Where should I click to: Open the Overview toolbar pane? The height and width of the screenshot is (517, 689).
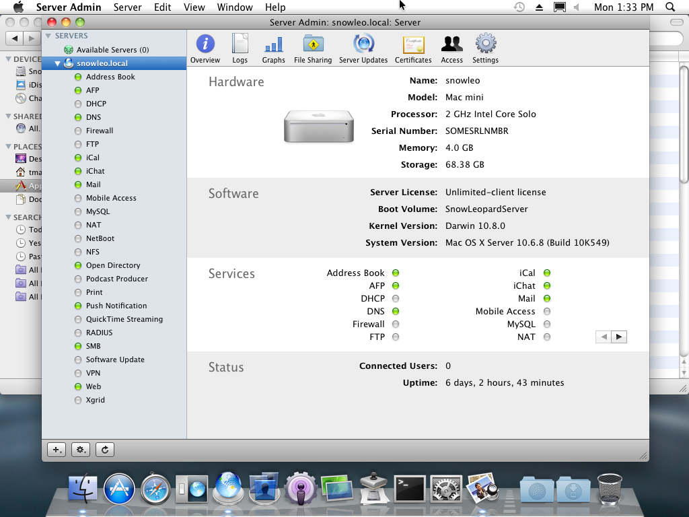tap(205, 48)
